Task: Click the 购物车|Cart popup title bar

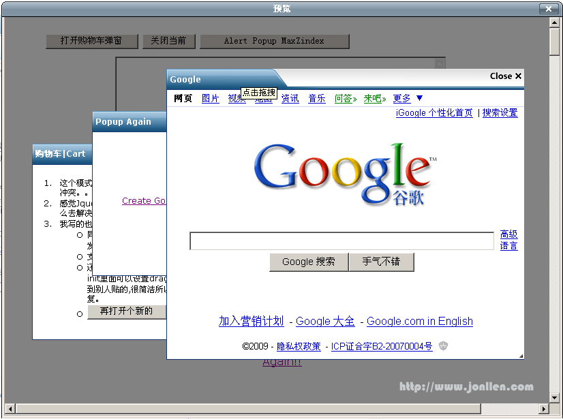Action: [63, 154]
